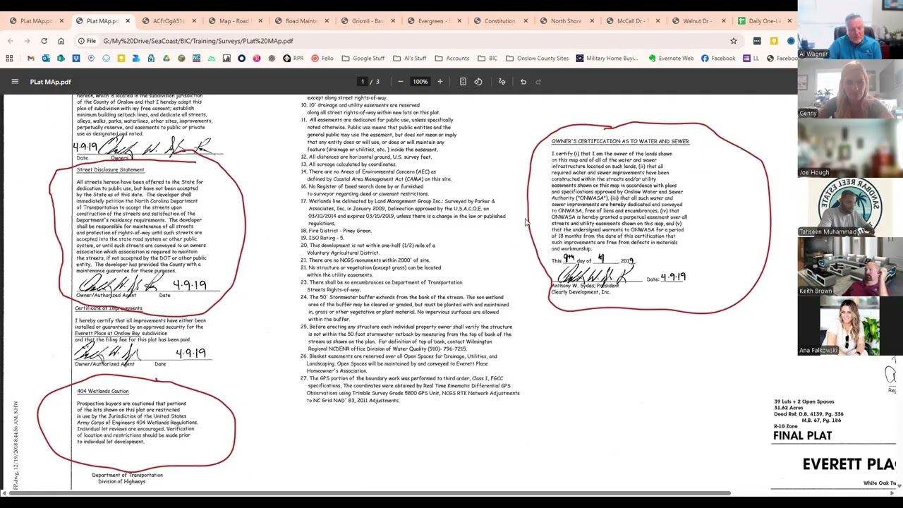The image size is (903, 508).
Task: Open the Google Stuff bookmark folder
Action: click(364, 59)
